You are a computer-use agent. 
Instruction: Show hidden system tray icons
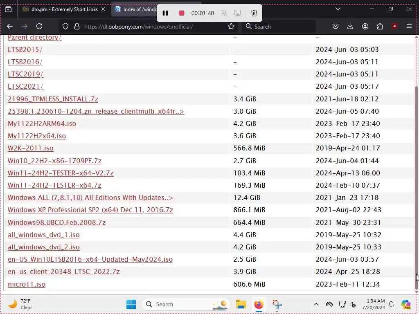click(x=316, y=304)
